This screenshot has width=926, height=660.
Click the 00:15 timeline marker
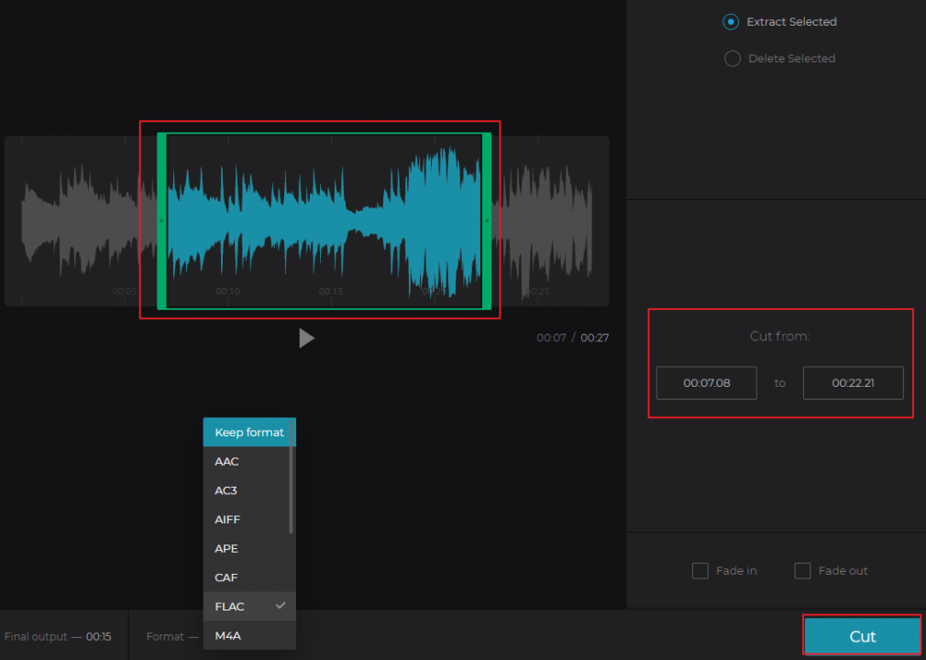(331, 291)
